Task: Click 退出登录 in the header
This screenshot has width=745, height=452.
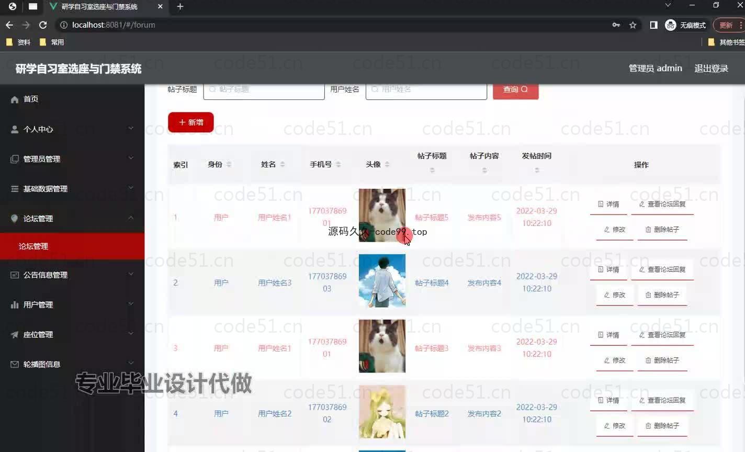Action: [711, 69]
